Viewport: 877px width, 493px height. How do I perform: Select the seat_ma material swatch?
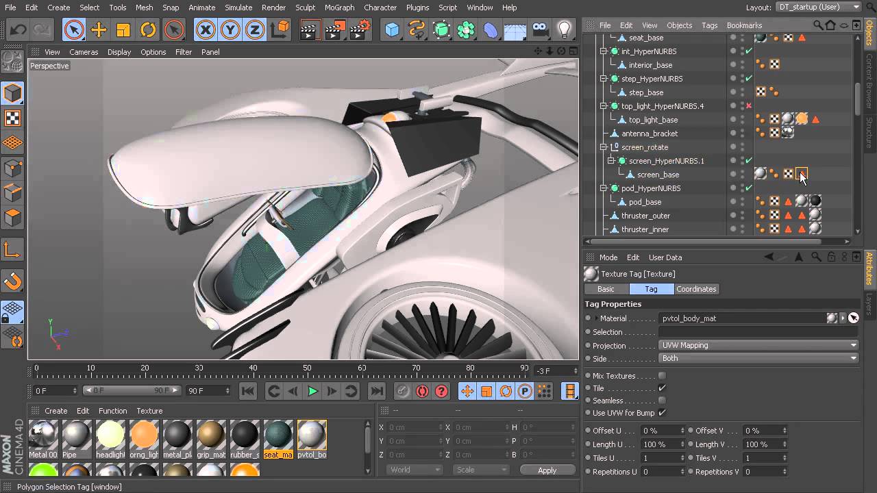pos(278,440)
